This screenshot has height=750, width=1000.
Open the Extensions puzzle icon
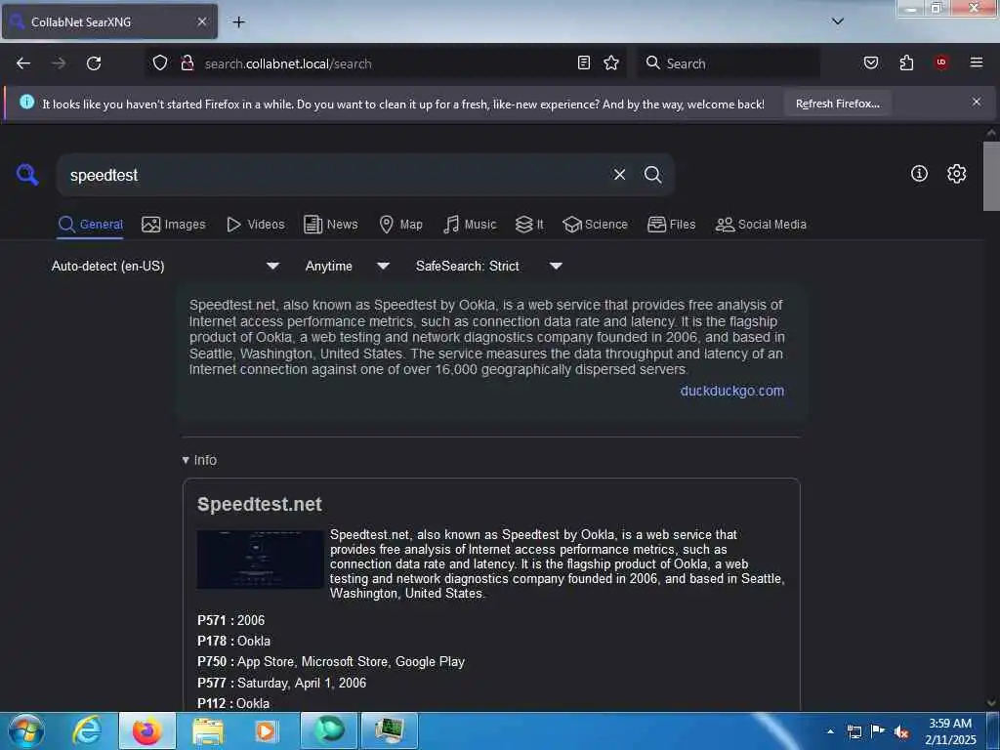click(x=906, y=62)
